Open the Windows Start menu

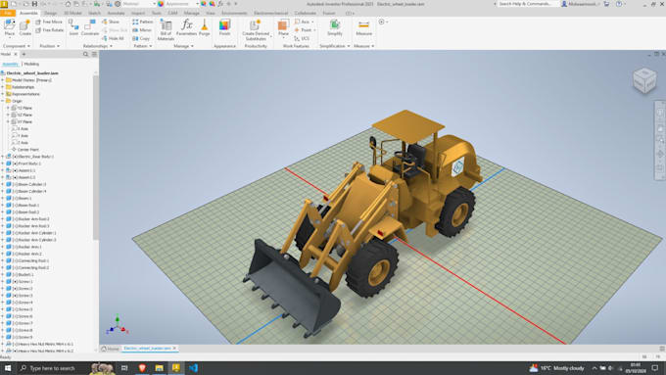pos(8,368)
